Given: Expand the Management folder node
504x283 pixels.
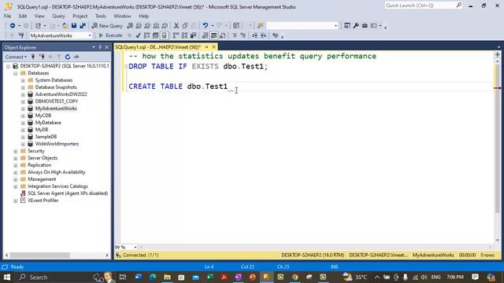Looking at the screenshot, I should pyautogui.click(x=16, y=179).
